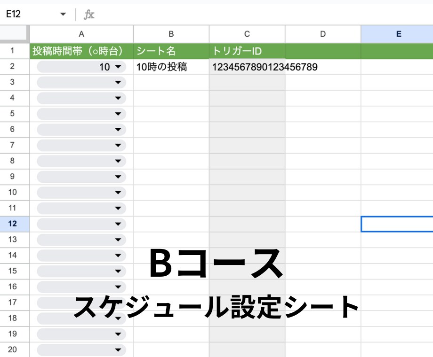
Task: Click cell 1234567890123456789
Action: coord(247,67)
